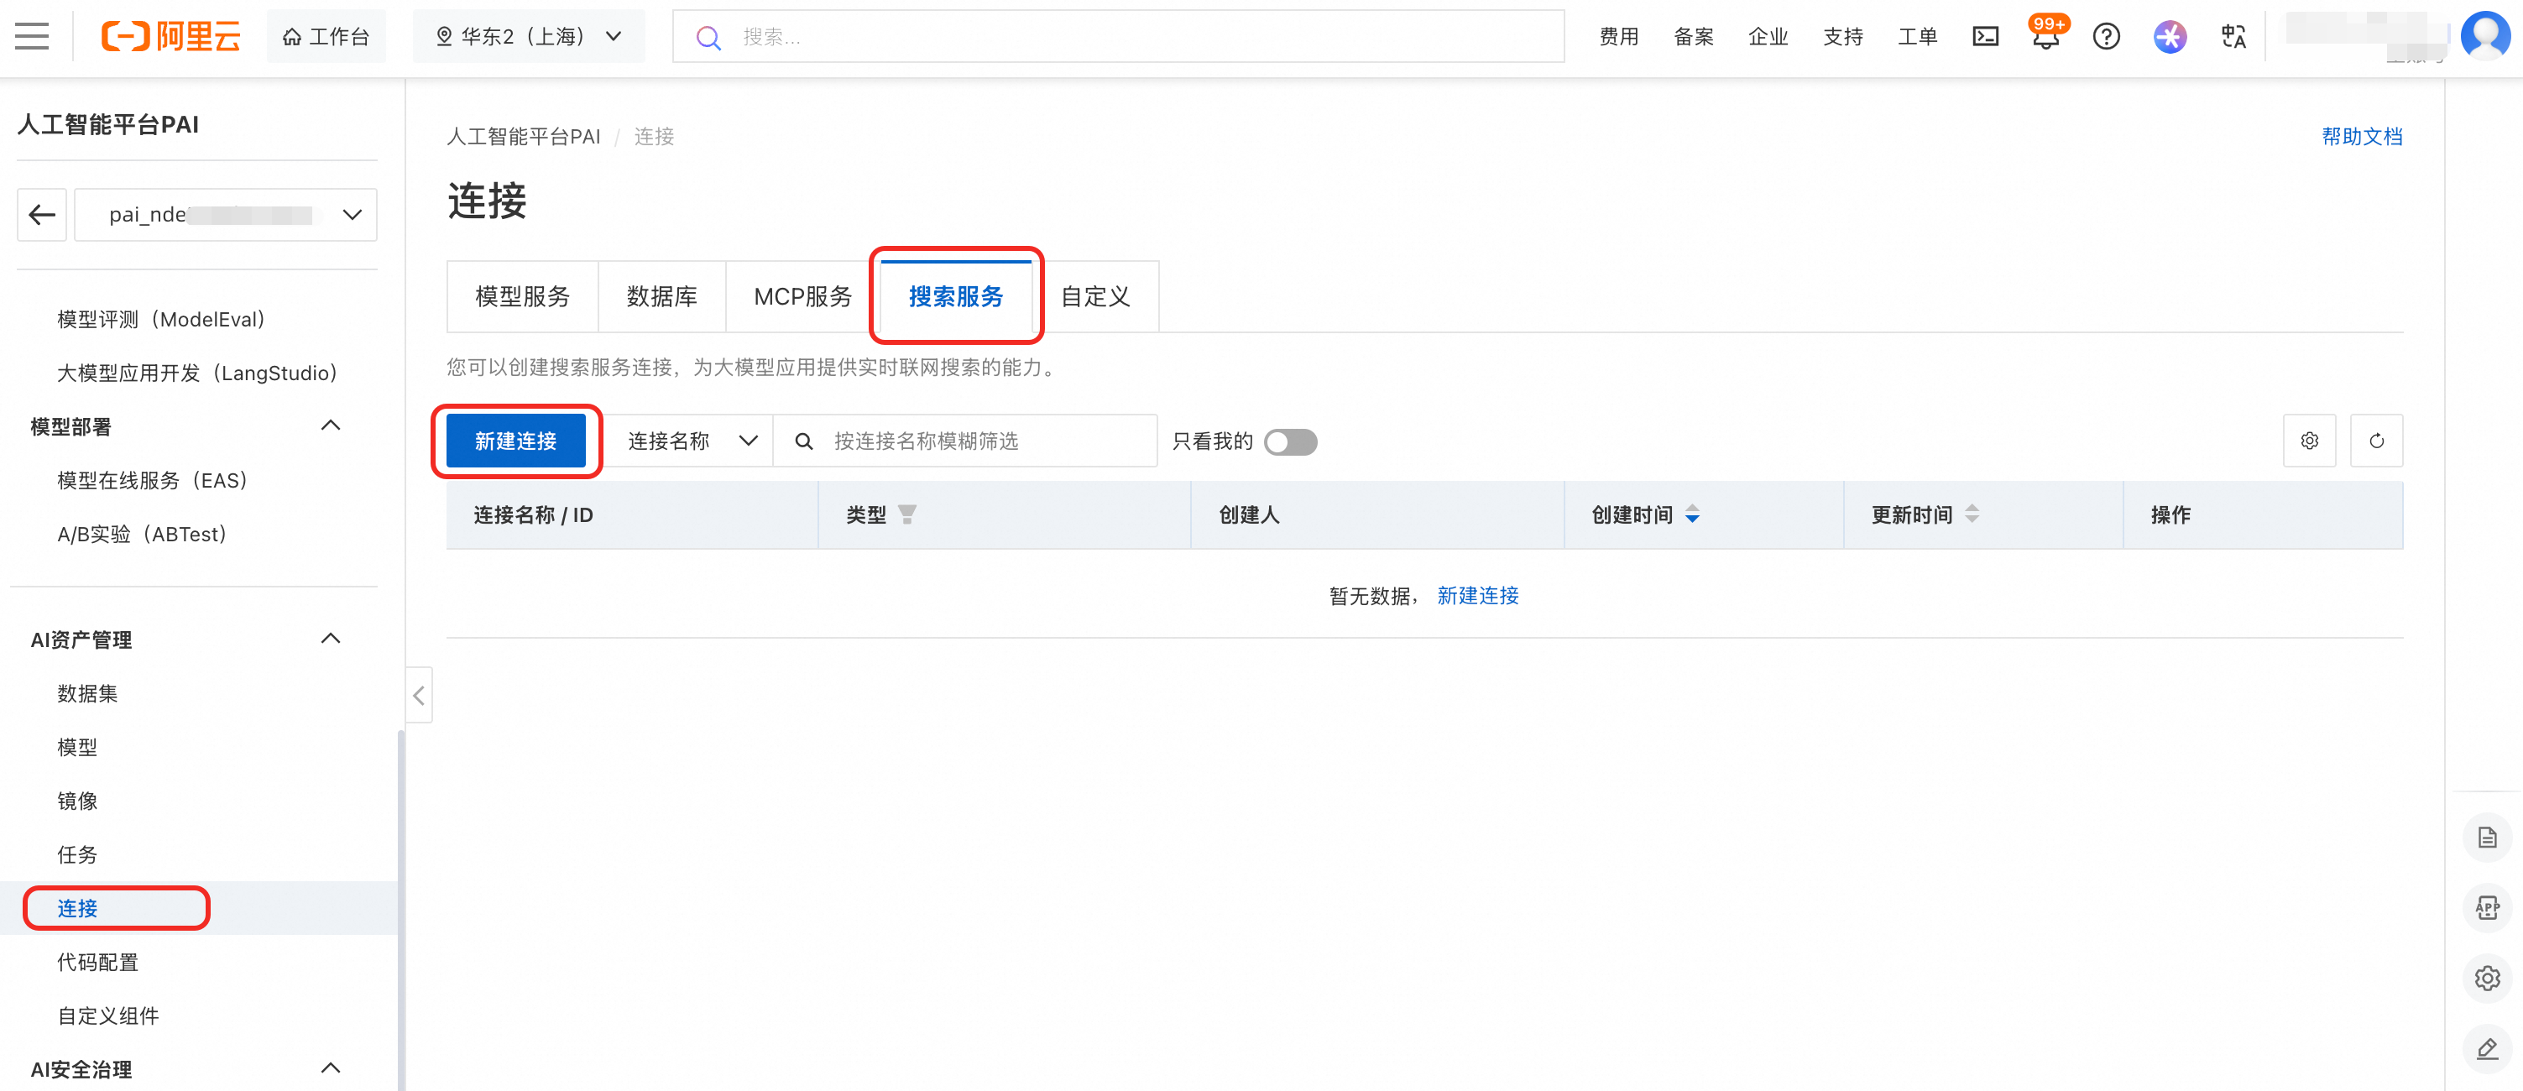Click the help question mark icon
Viewport: 2523px width, 1091px height.
(2106, 36)
